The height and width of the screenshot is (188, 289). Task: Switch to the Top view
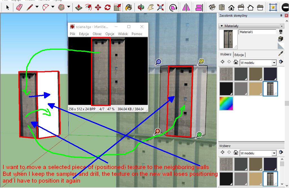[222, 7]
